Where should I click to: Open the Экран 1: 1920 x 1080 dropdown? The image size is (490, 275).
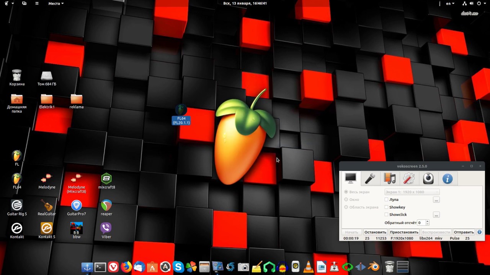point(412,192)
